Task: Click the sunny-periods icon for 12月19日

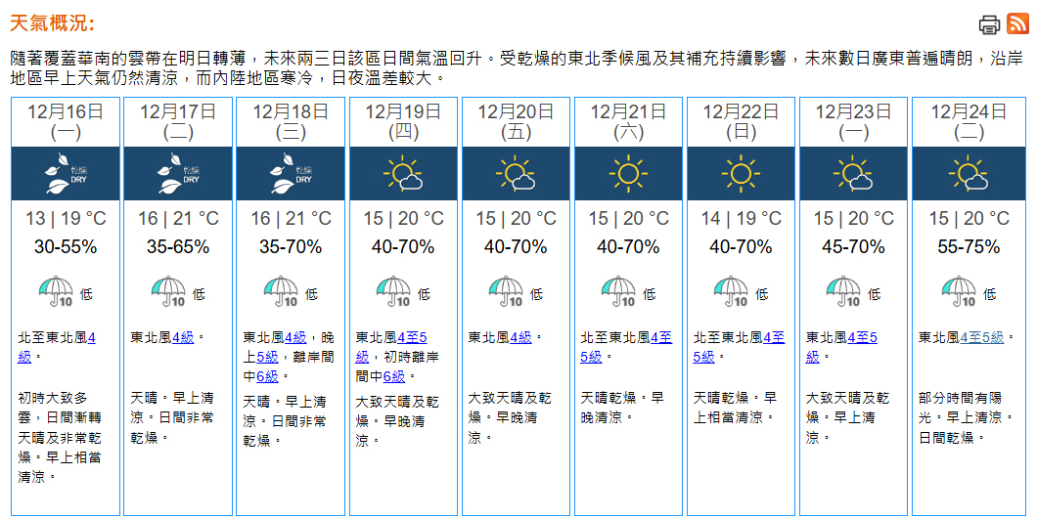Action: [x=403, y=174]
